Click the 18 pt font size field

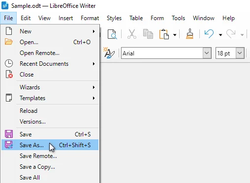(x=226, y=53)
